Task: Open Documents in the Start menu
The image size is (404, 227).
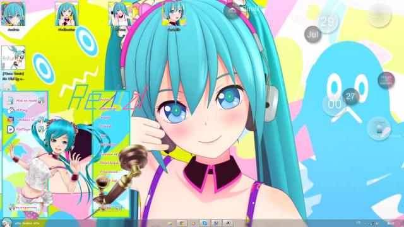Action: tap(108, 108)
